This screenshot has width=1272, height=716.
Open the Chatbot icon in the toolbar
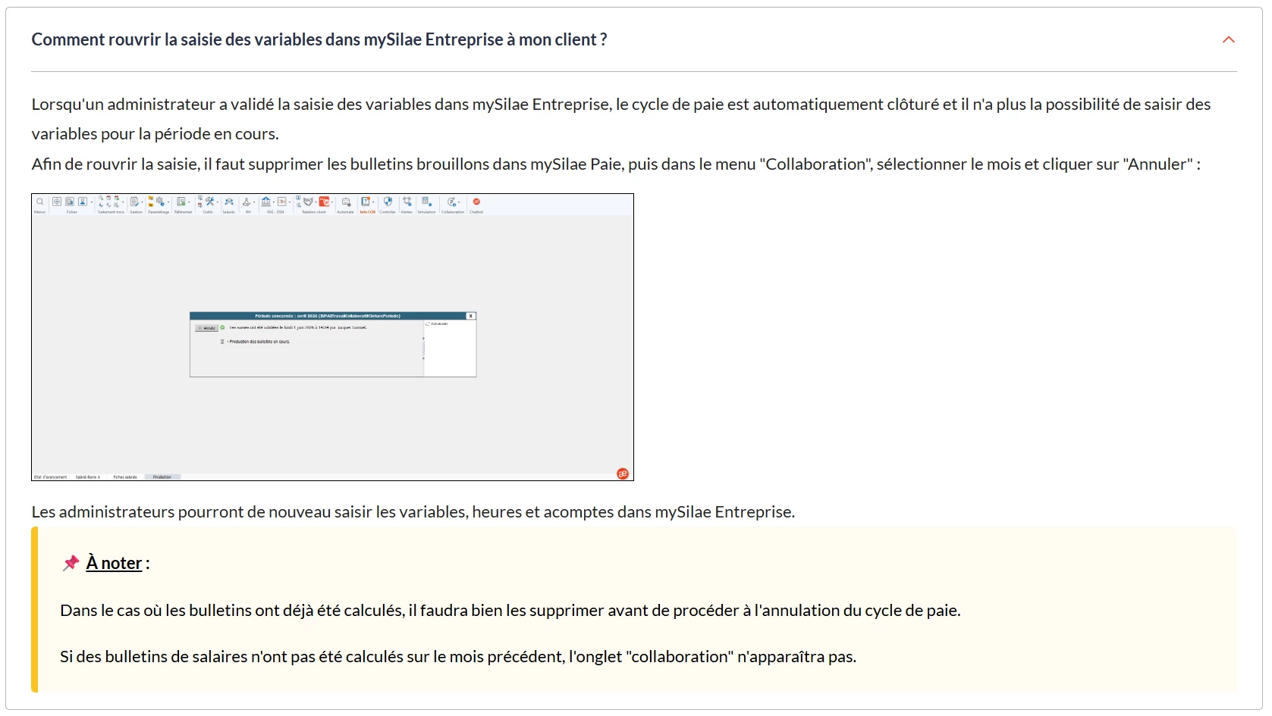476,202
